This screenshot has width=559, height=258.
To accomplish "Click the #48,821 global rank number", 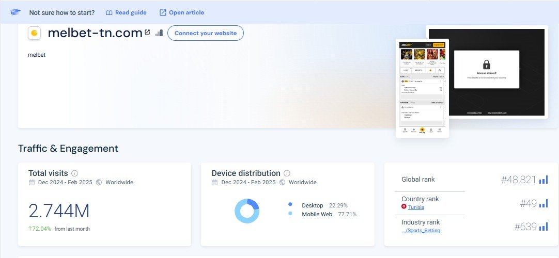I will pyautogui.click(x=518, y=180).
